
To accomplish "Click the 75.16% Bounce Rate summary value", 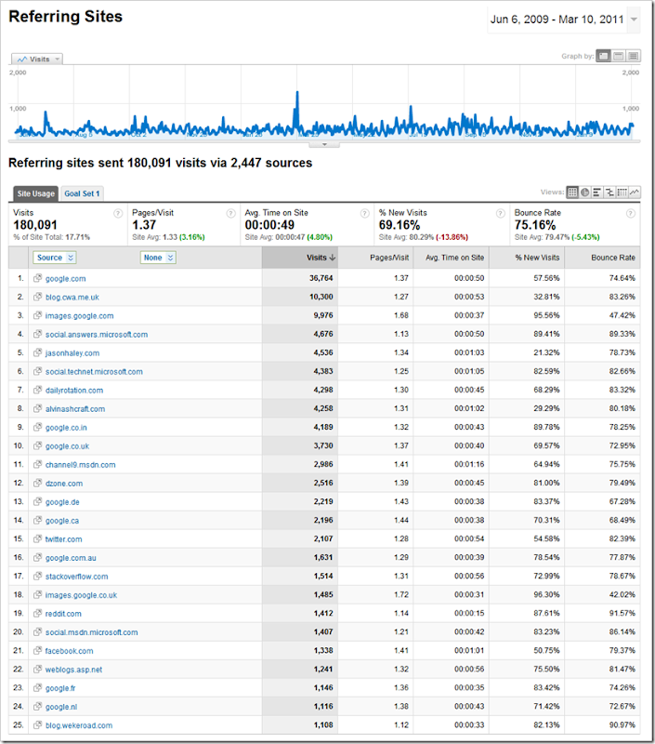I will [535, 225].
